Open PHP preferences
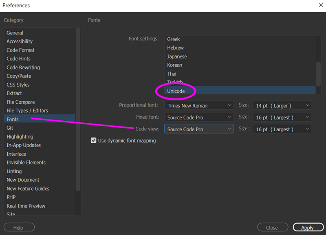 40,197
